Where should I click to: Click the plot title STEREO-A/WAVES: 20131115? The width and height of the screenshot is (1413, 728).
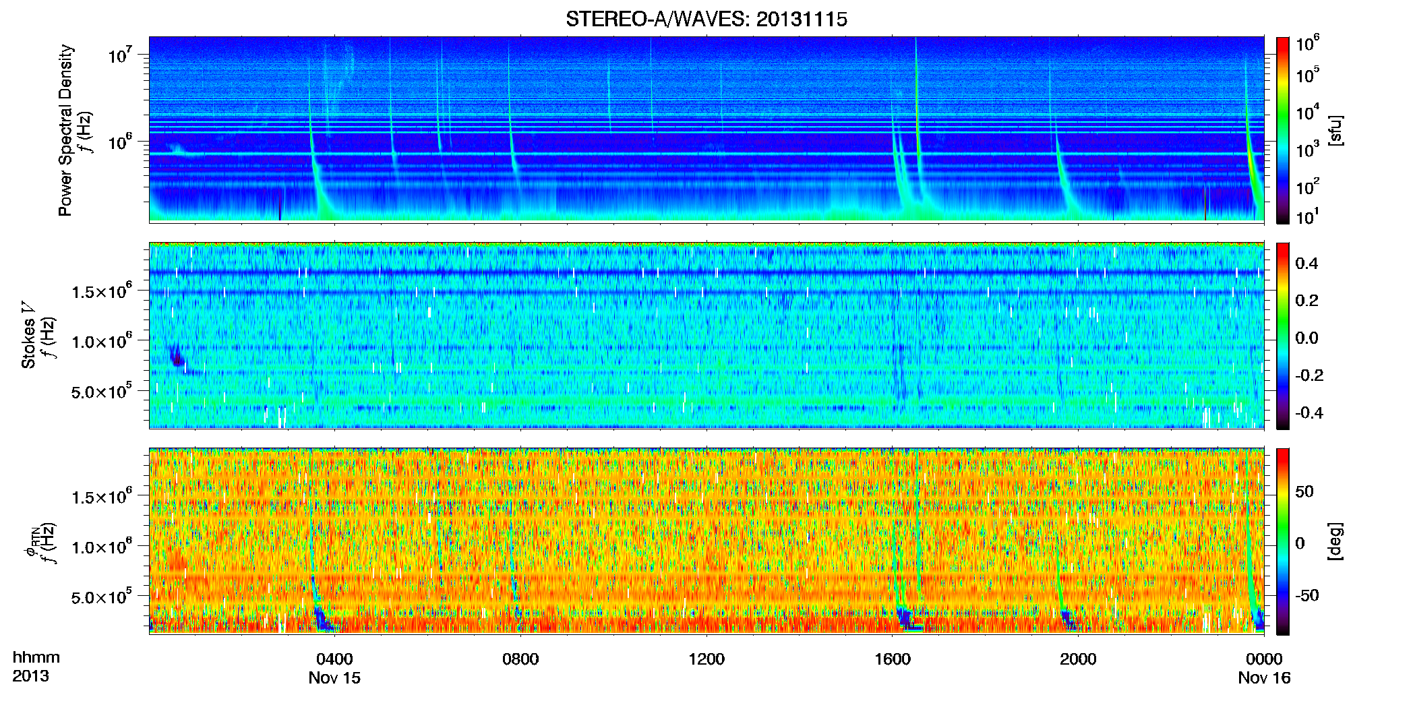[x=706, y=20]
